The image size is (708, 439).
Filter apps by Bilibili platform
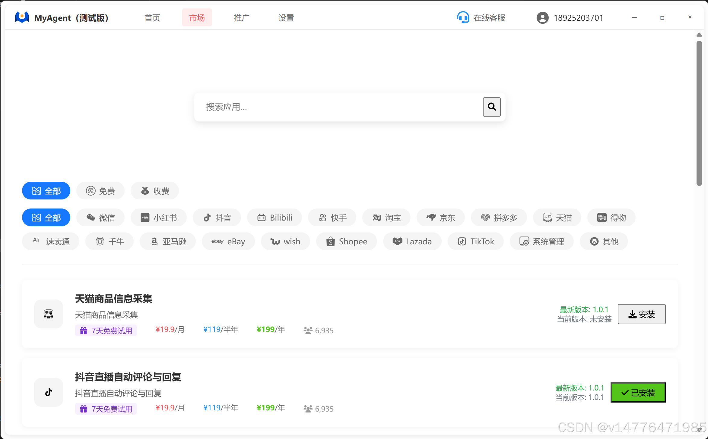point(275,218)
